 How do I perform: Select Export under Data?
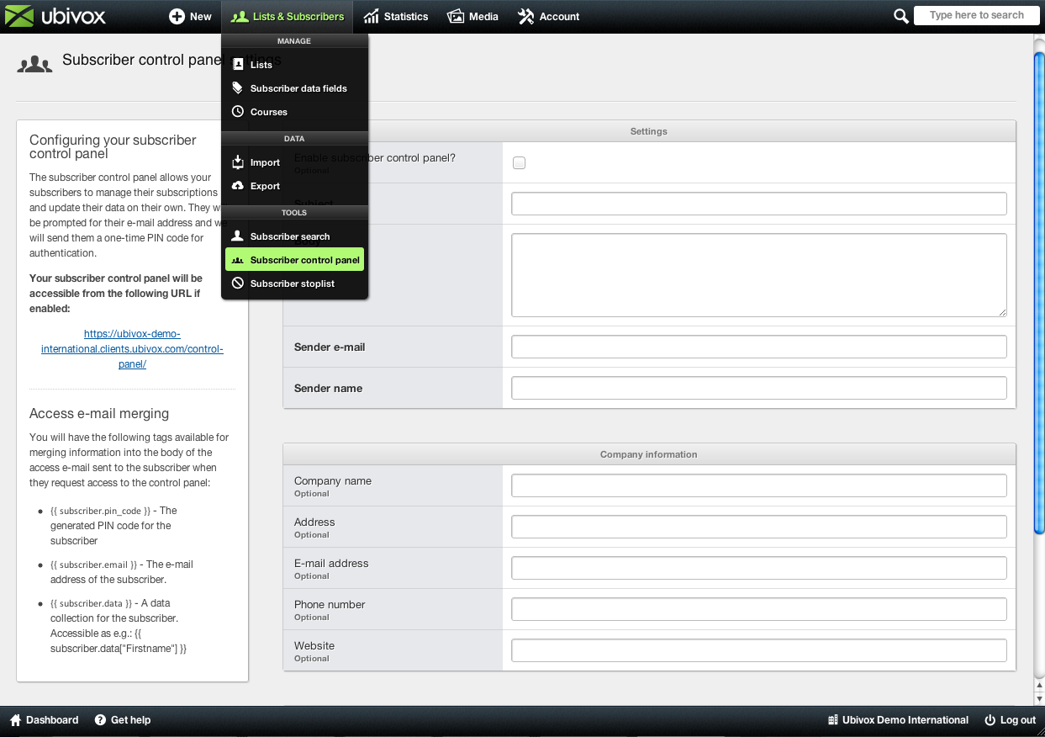(x=295, y=186)
